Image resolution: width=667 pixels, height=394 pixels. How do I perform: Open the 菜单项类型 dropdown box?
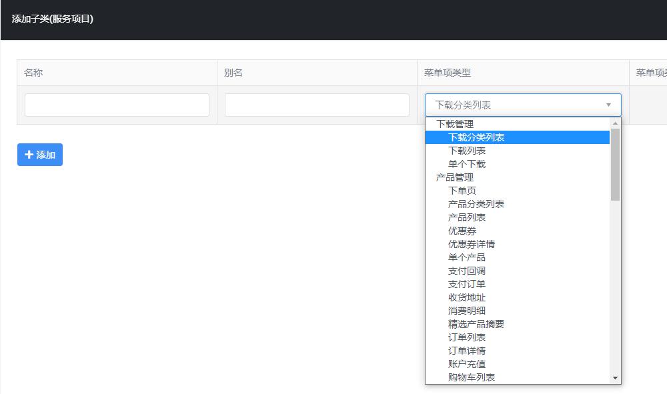(514, 105)
